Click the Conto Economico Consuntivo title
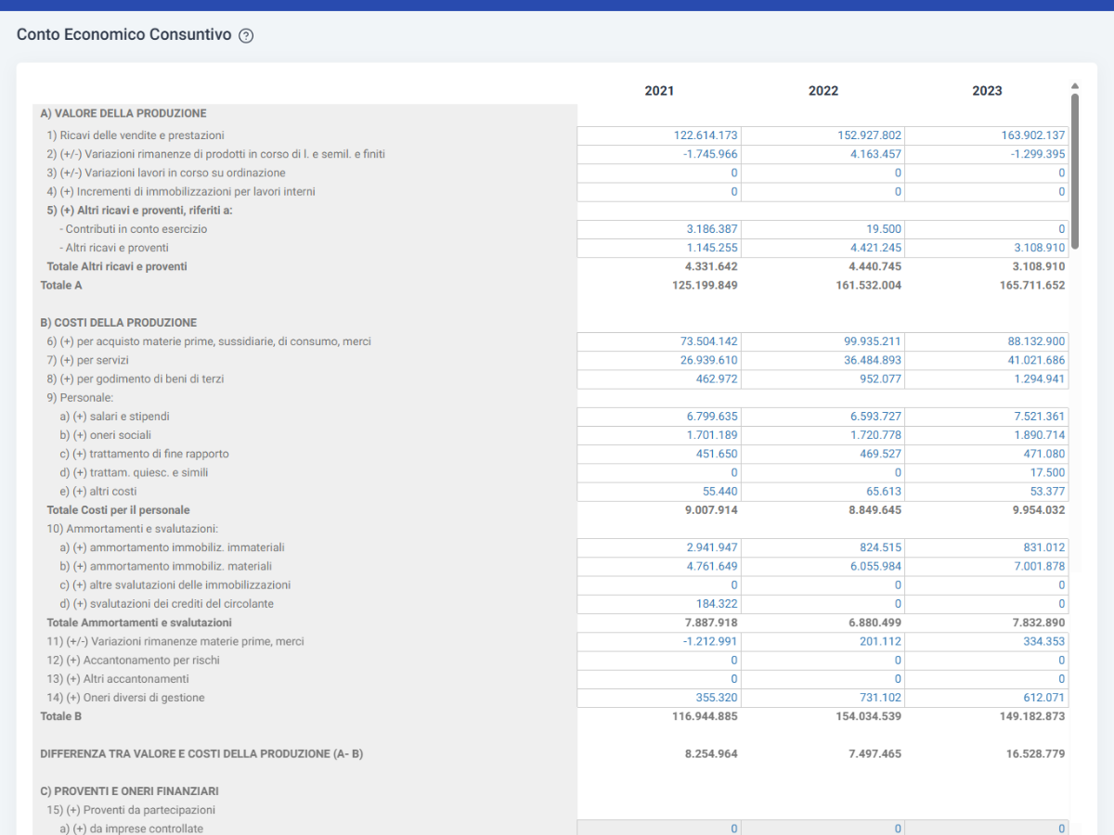Image resolution: width=1114 pixels, height=835 pixels. point(124,35)
